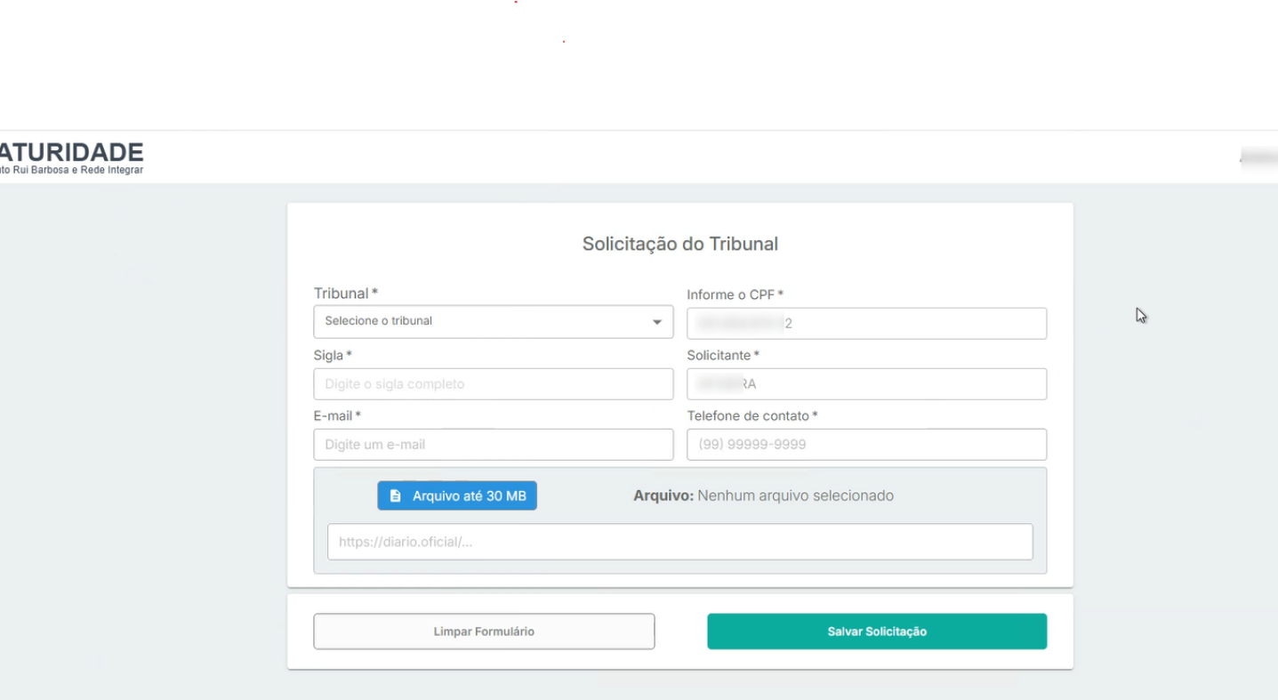Click the 'Solicitação do Tribunal' heading

click(x=679, y=244)
